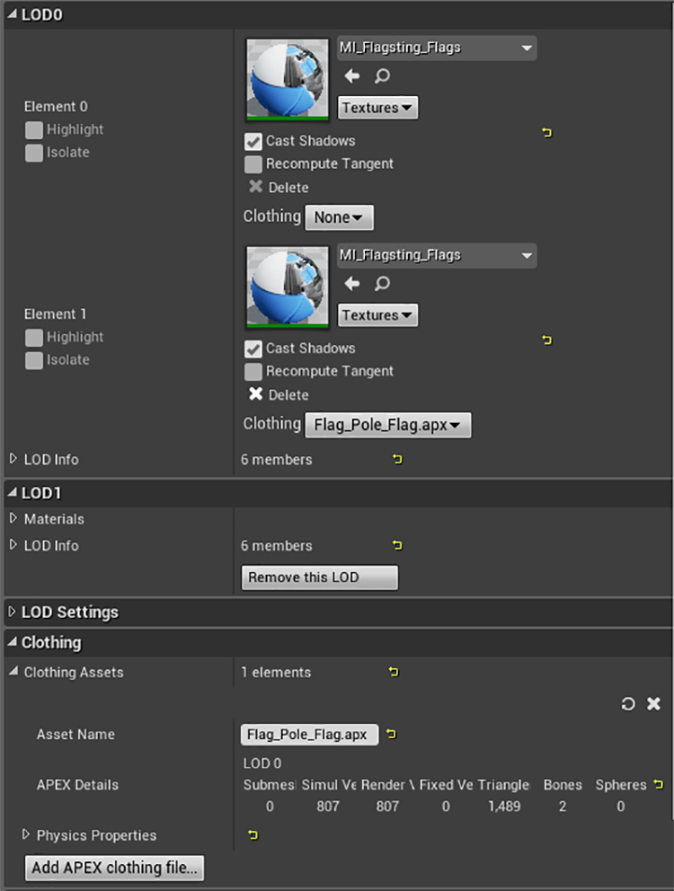
Task: Toggle Isolate checkbox for Element 1
Action: point(34,360)
